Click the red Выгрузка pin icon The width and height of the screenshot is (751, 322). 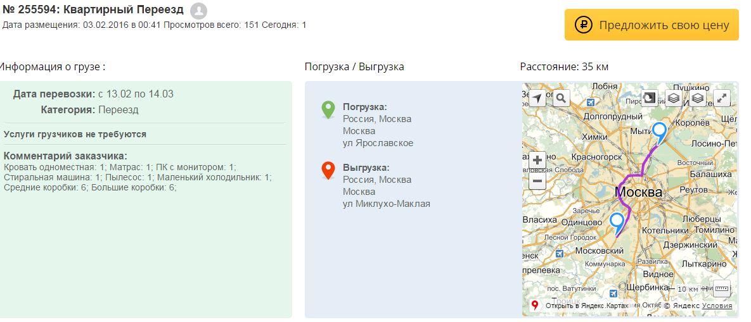(x=328, y=170)
